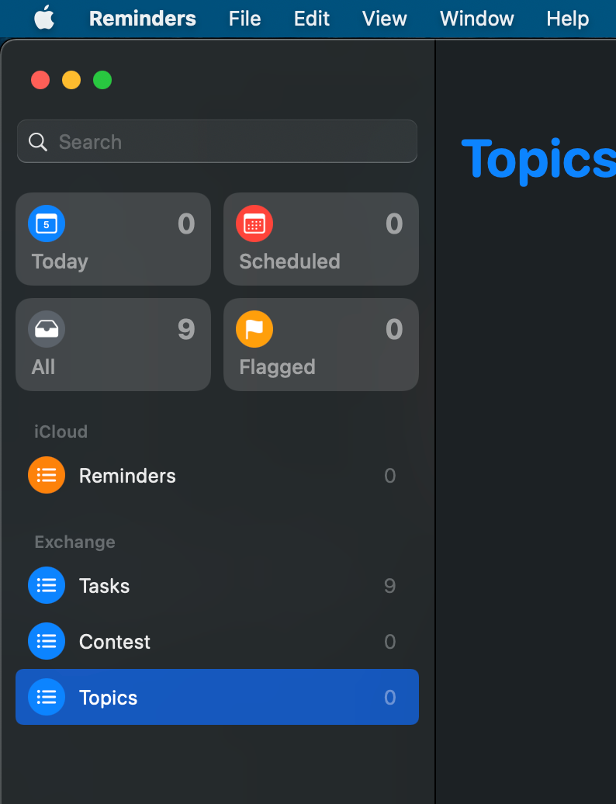Screen dimensions: 616x804
Task: Click the orange Reminders list icon
Action: pyautogui.click(x=46, y=475)
